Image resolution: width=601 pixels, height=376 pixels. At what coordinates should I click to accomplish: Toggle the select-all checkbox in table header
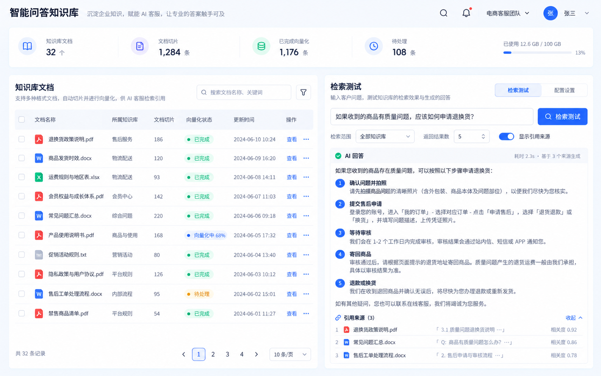(x=22, y=119)
